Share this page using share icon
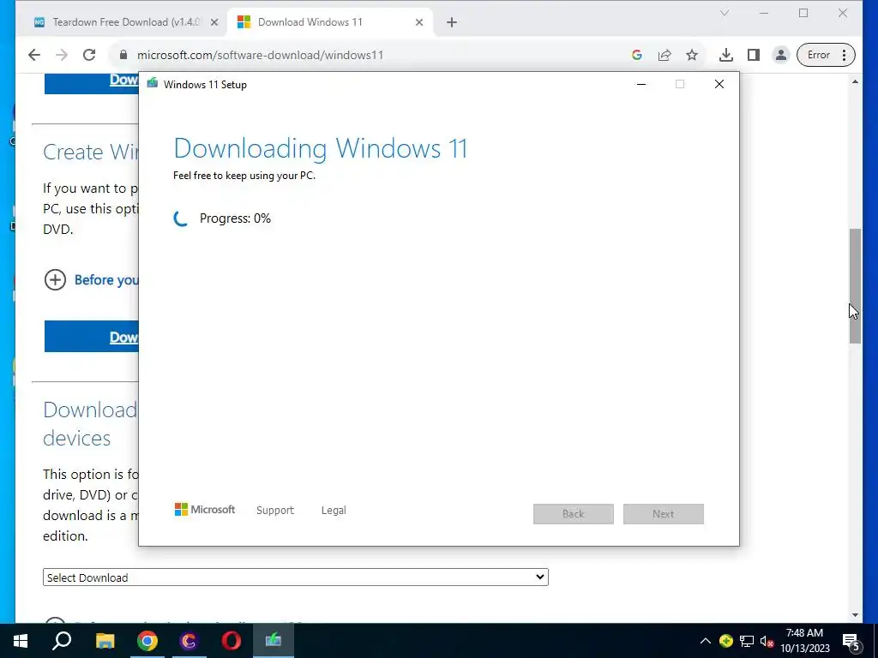The width and height of the screenshot is (878, 658). click(665, 55)
